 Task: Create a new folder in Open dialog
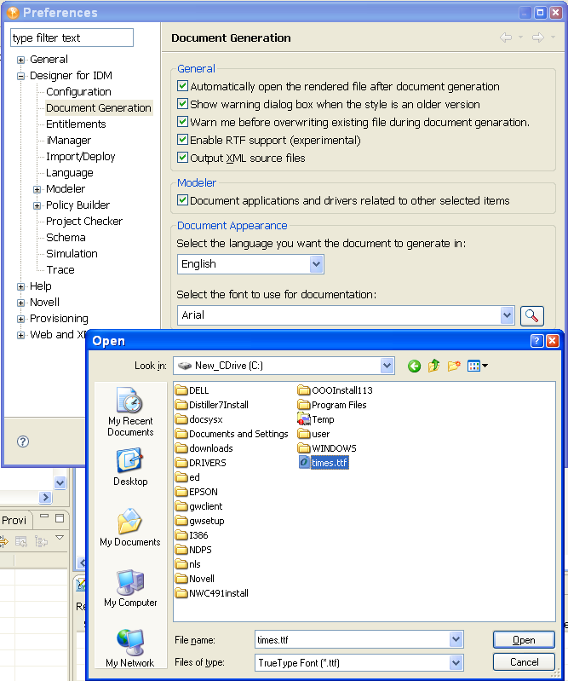pyautogui.click(x=454, y=366)
